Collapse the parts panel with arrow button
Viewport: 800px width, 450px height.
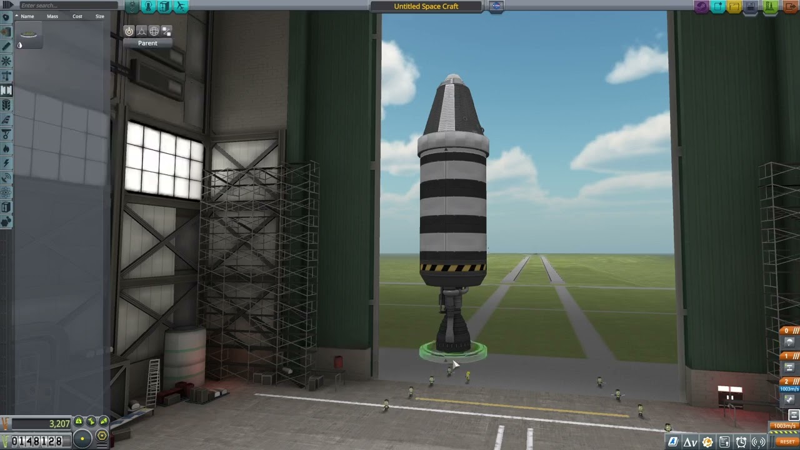click(x=7, y=6)
